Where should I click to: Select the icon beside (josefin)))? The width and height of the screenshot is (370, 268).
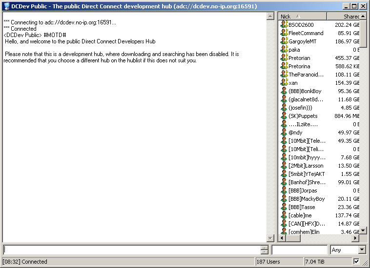click(x=284, y=107)
